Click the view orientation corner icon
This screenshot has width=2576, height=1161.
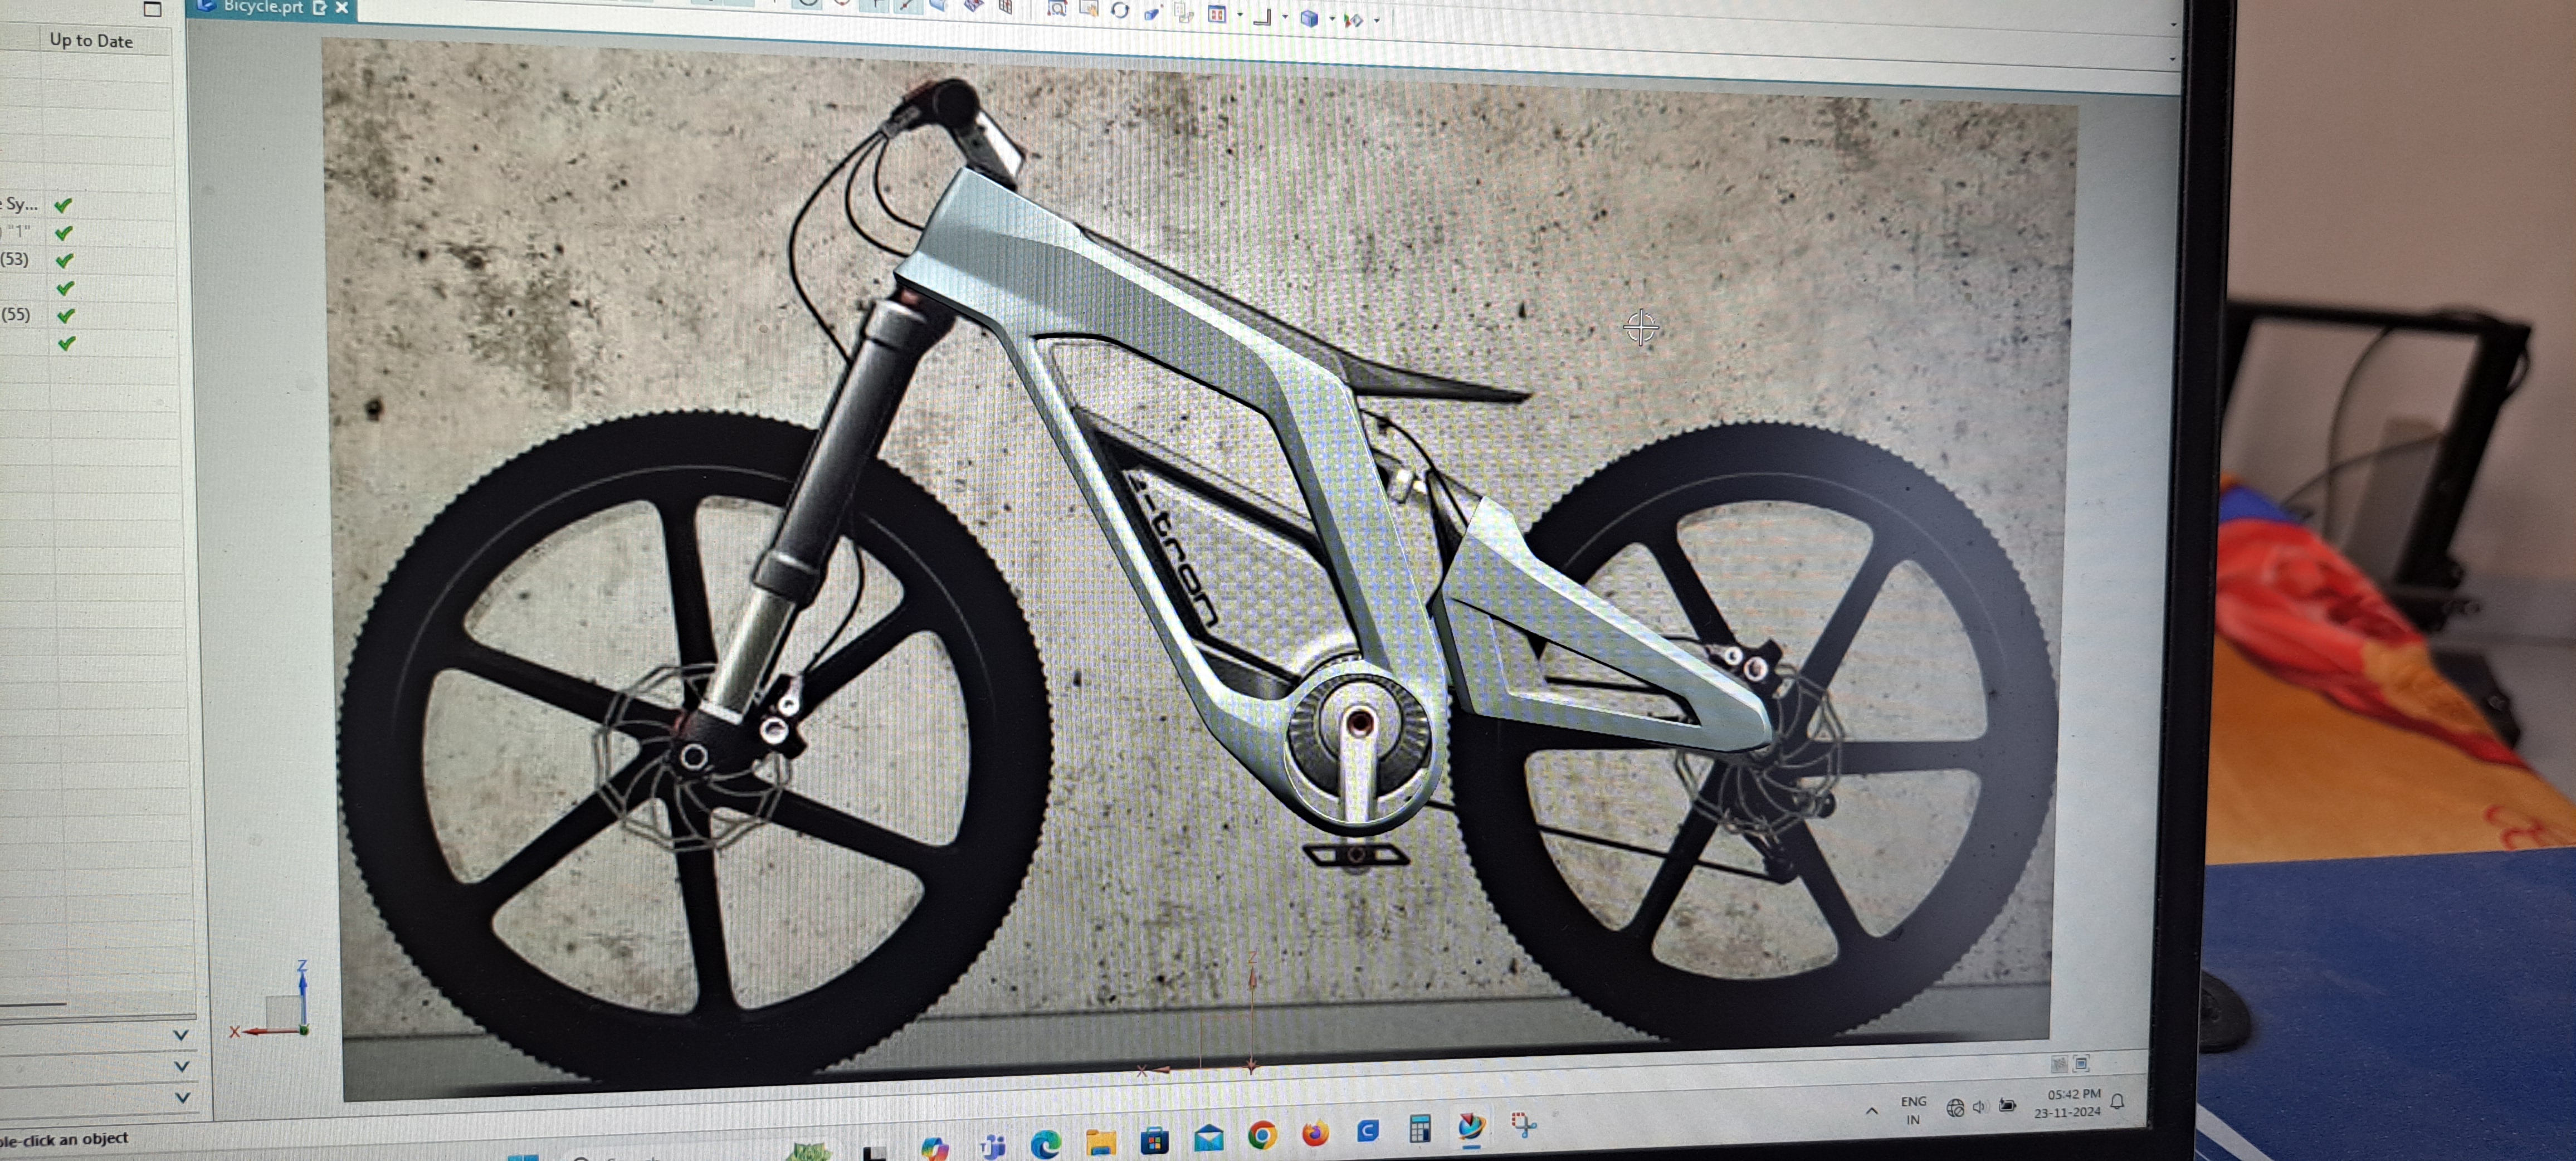1262,18
